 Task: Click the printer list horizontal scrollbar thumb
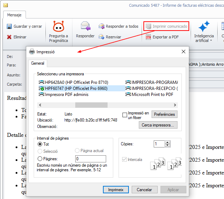pos(92,105)
